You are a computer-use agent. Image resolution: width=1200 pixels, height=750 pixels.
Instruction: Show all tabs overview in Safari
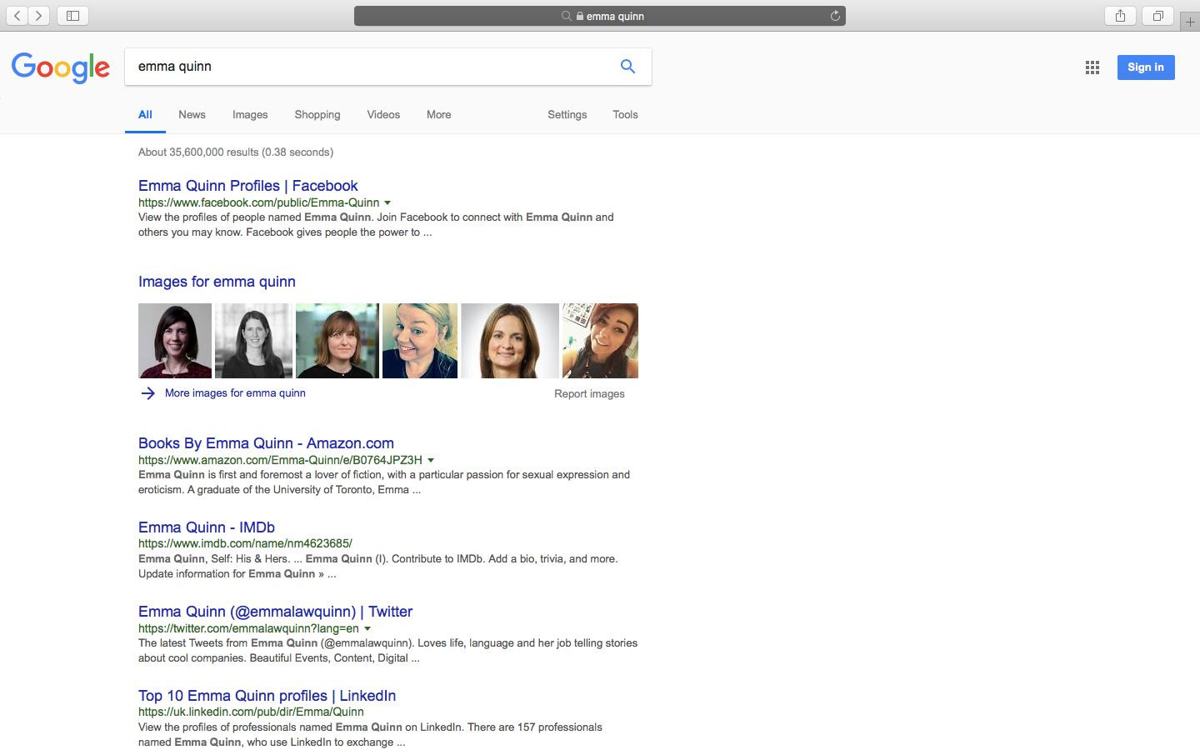(1158, 16)
